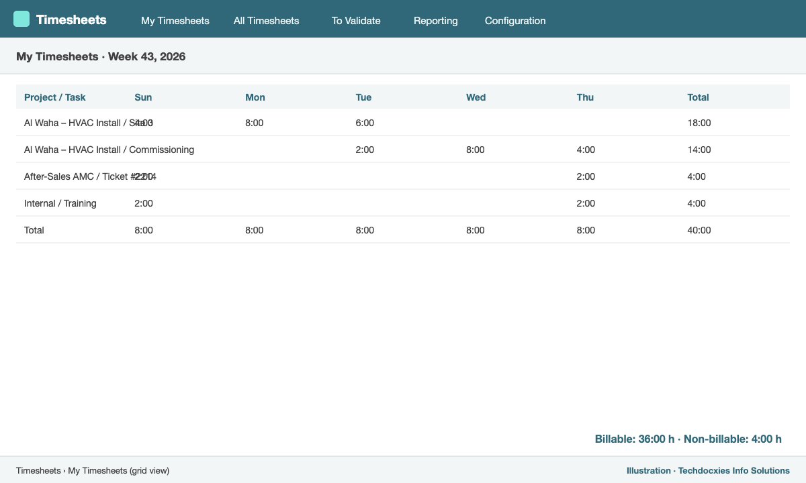Open the My Timesheets menu

click(175, 21)
